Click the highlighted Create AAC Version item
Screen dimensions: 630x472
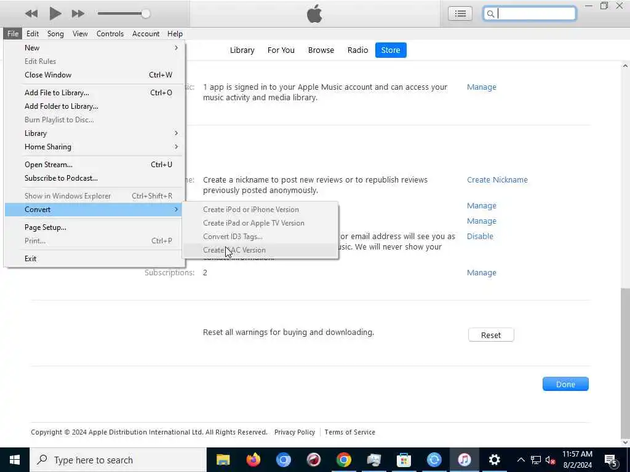click(x=260, y=250)
